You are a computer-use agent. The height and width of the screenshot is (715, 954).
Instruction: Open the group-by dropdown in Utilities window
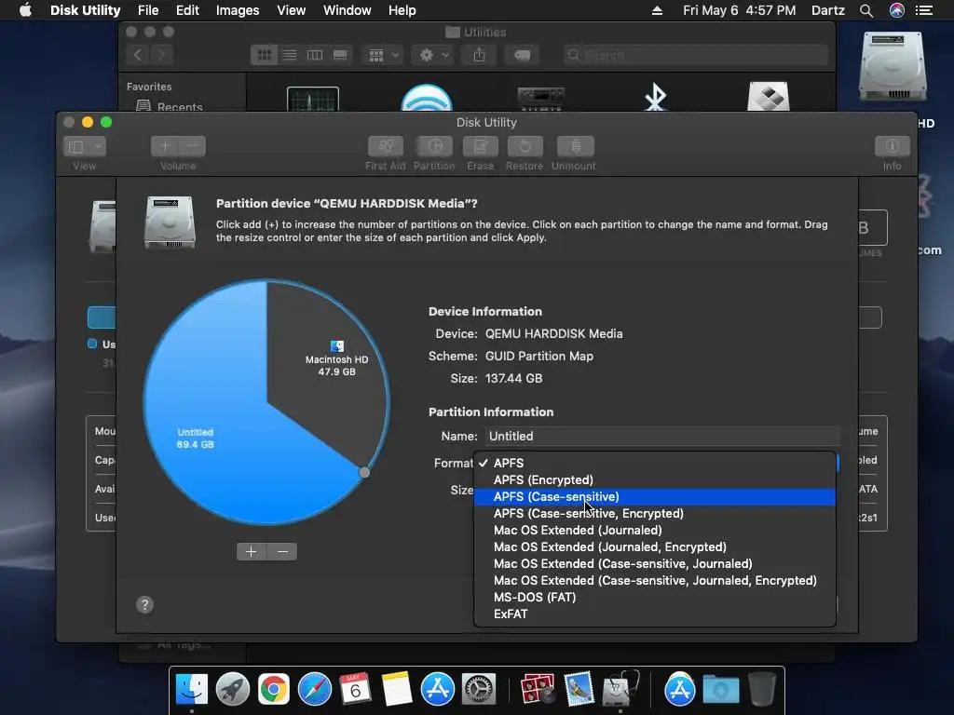tap(383, 55)
